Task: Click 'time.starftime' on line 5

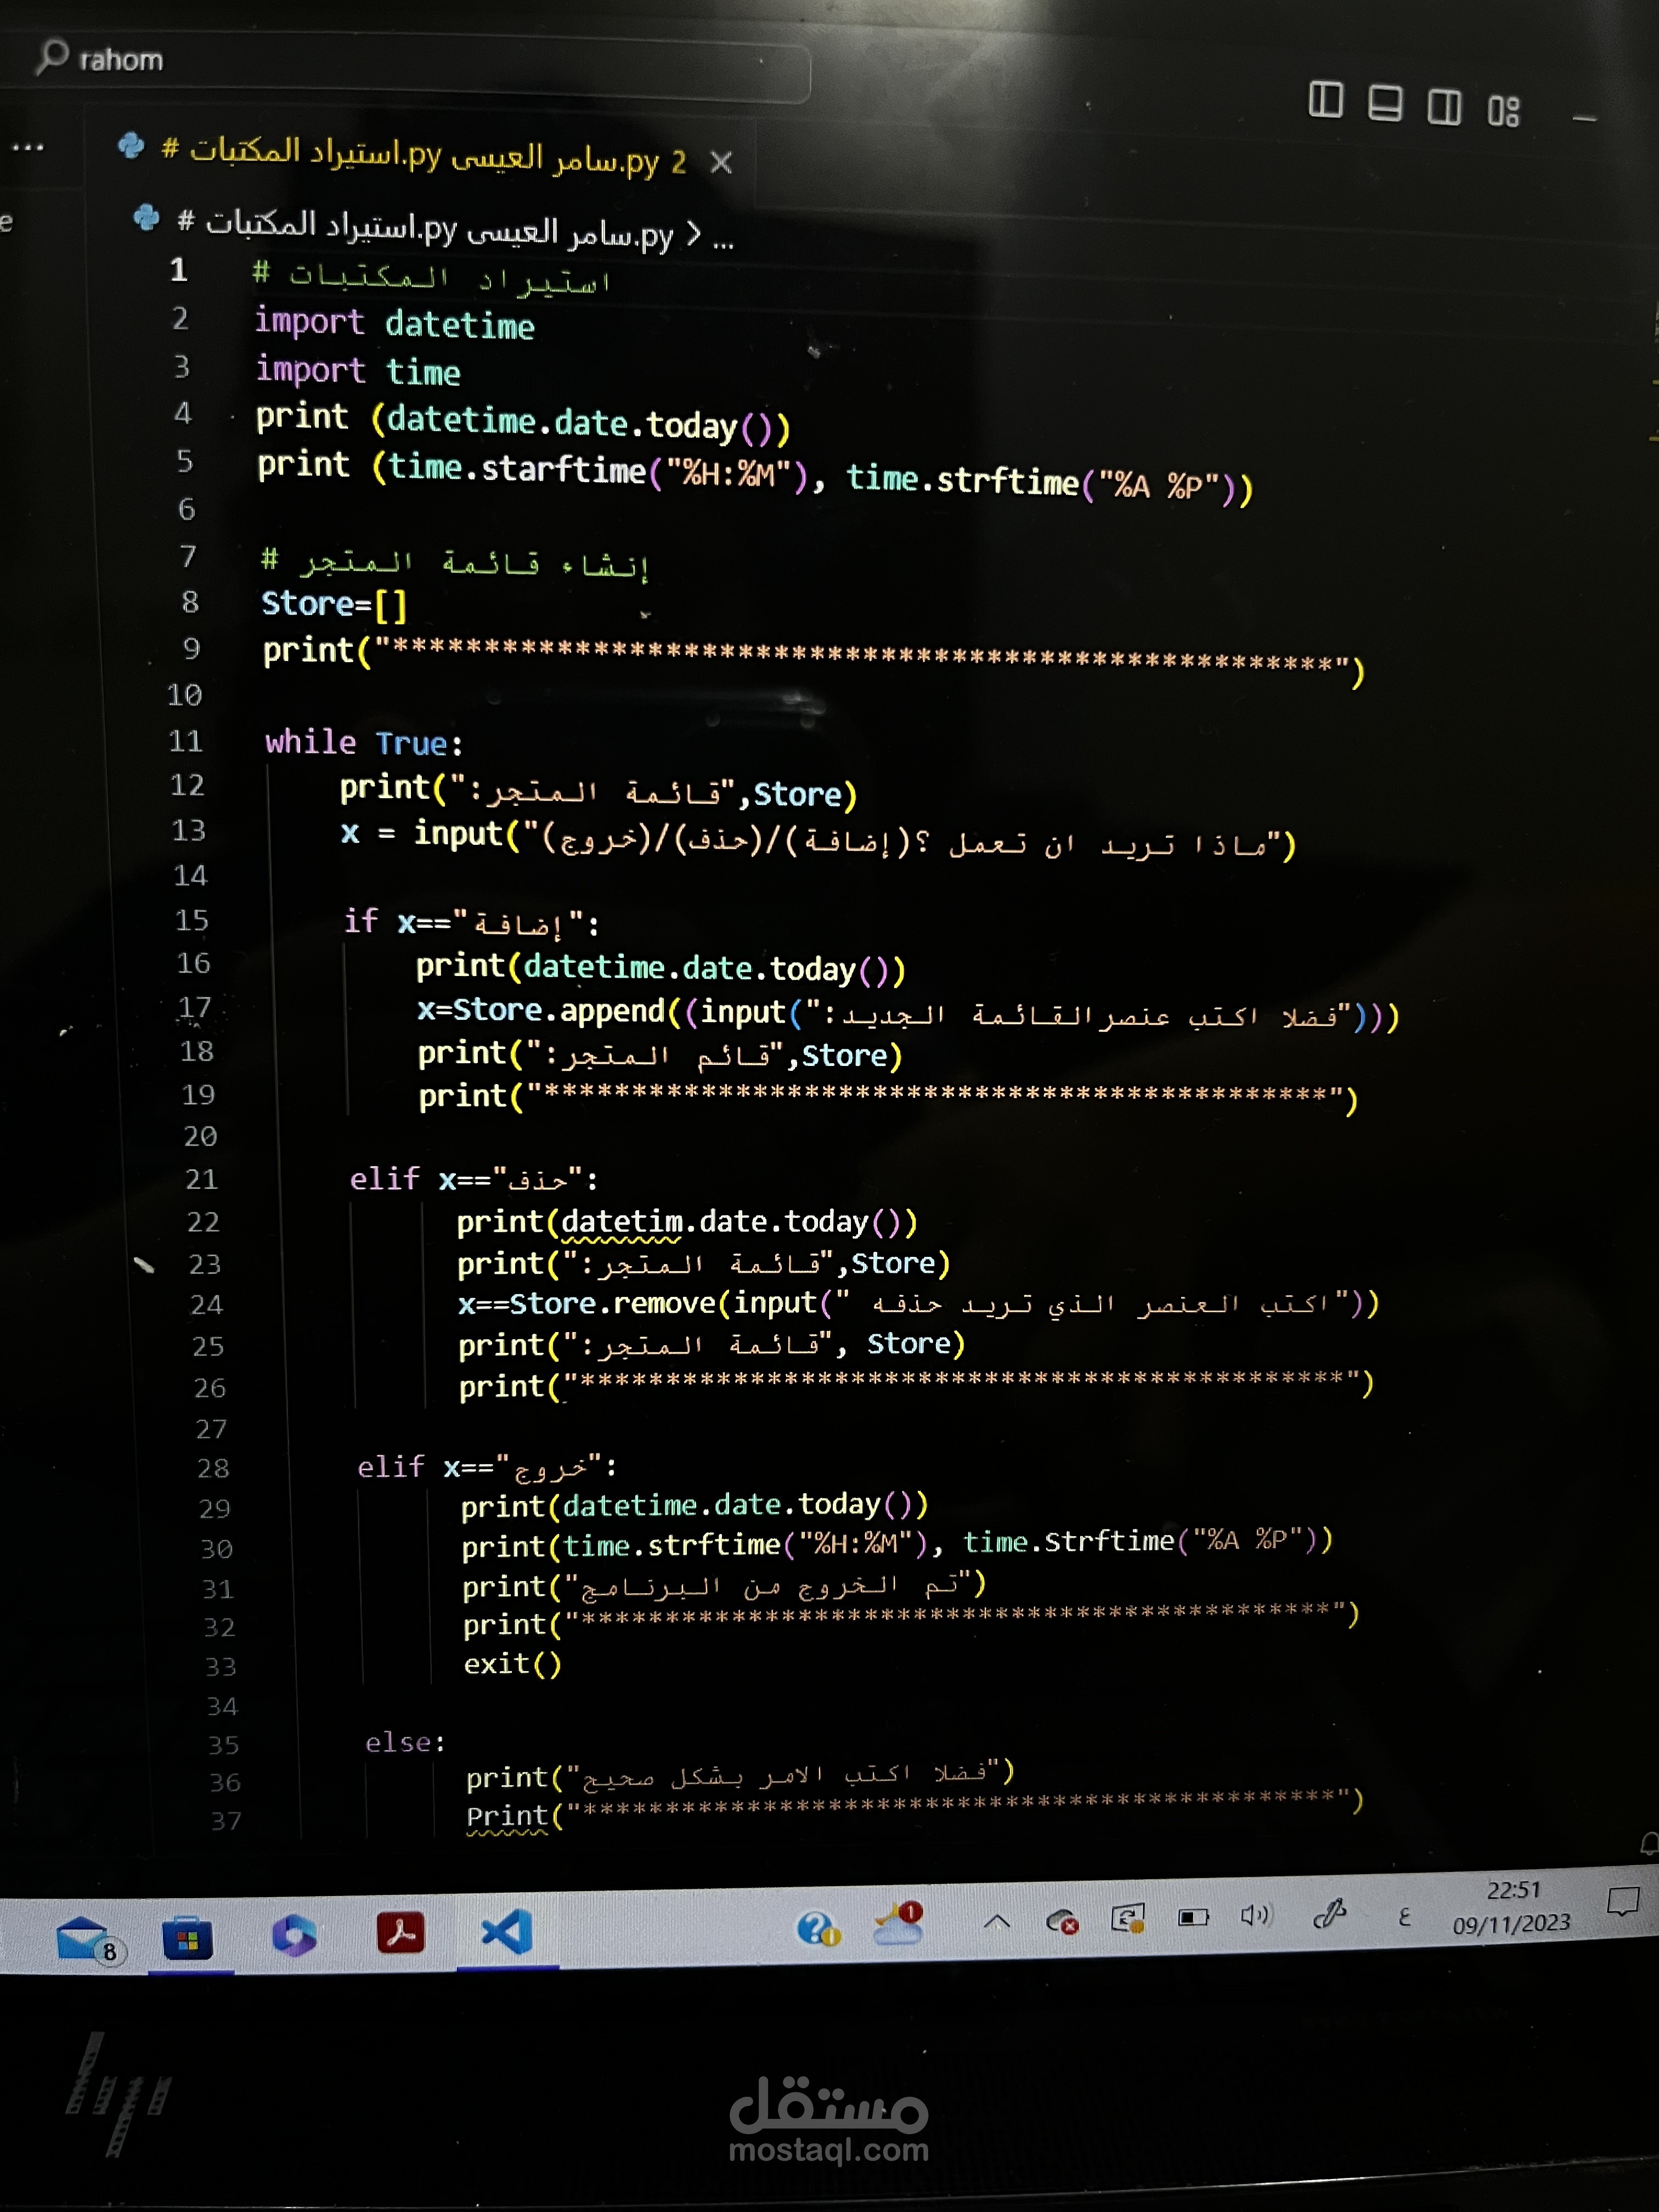Action: point(516,469)
